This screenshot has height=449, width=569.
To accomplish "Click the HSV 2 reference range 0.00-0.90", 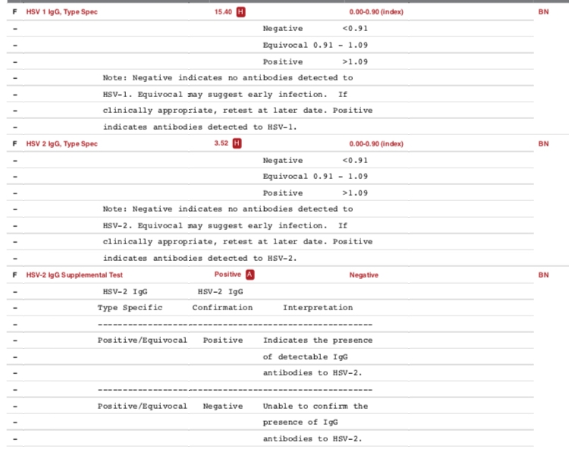I will pyautogui.click(x=376, y=143).
